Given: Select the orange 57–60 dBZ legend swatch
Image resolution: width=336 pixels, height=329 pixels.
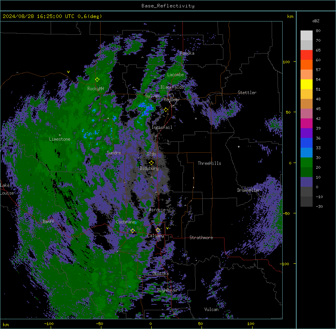Looking at the screenshot, I should (306, 64).
